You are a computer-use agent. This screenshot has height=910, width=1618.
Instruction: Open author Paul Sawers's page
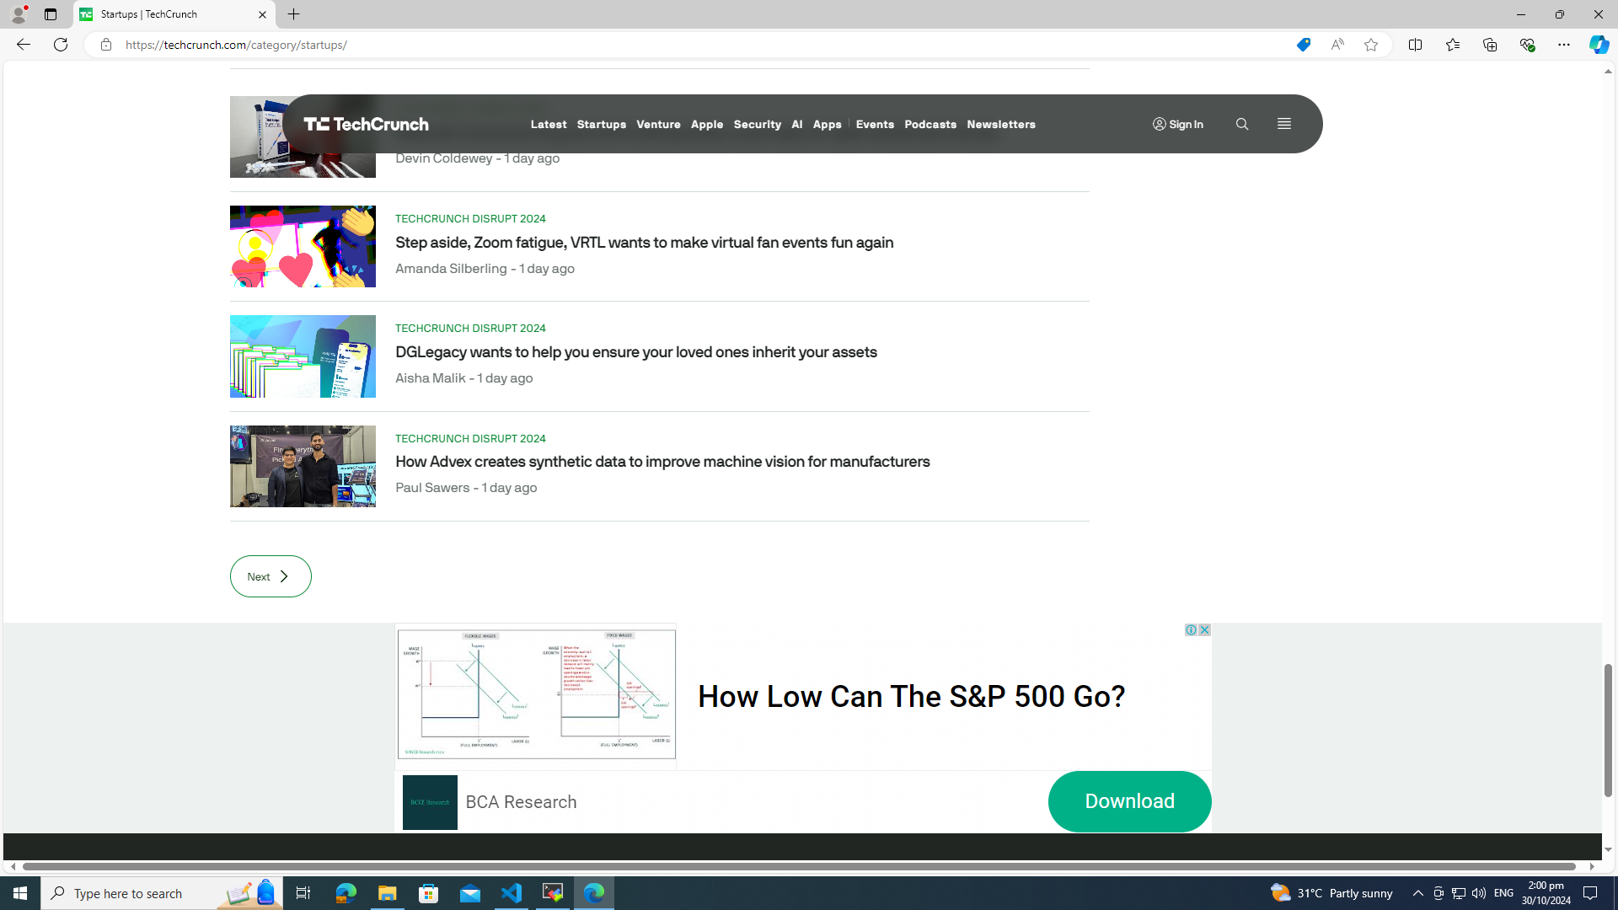(x=432, y=488)
